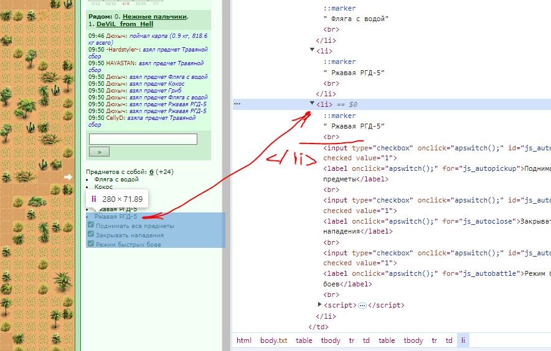Click the Рядом: label in chat header
This screenshot has width=551, height=351.
point(100,17)
